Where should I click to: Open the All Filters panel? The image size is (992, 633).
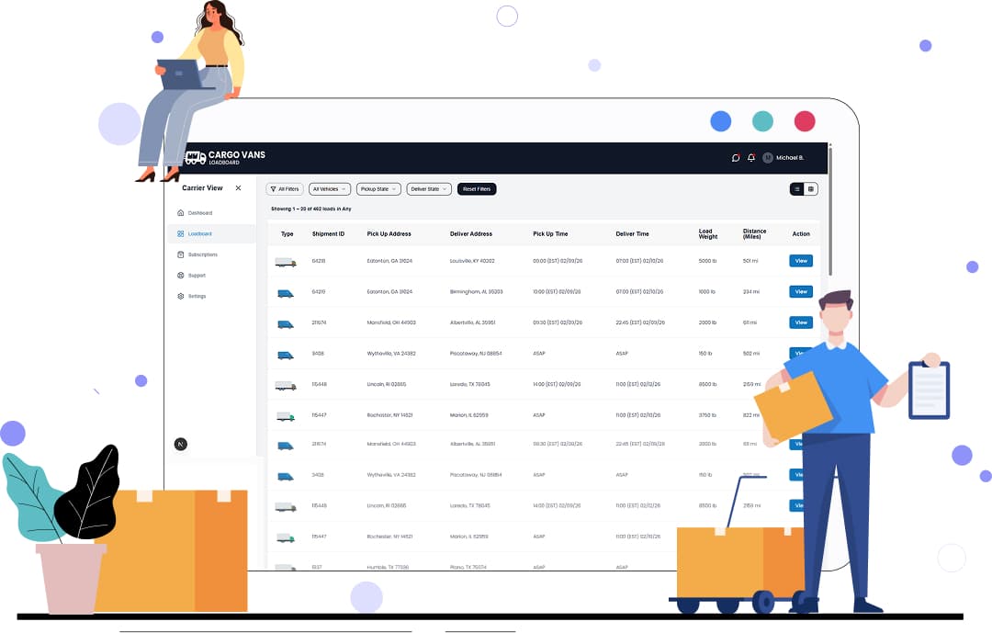tap(285, 189)
